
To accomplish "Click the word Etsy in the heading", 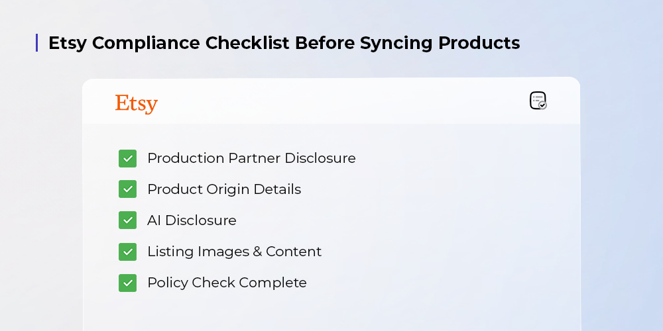I will 68,44.
